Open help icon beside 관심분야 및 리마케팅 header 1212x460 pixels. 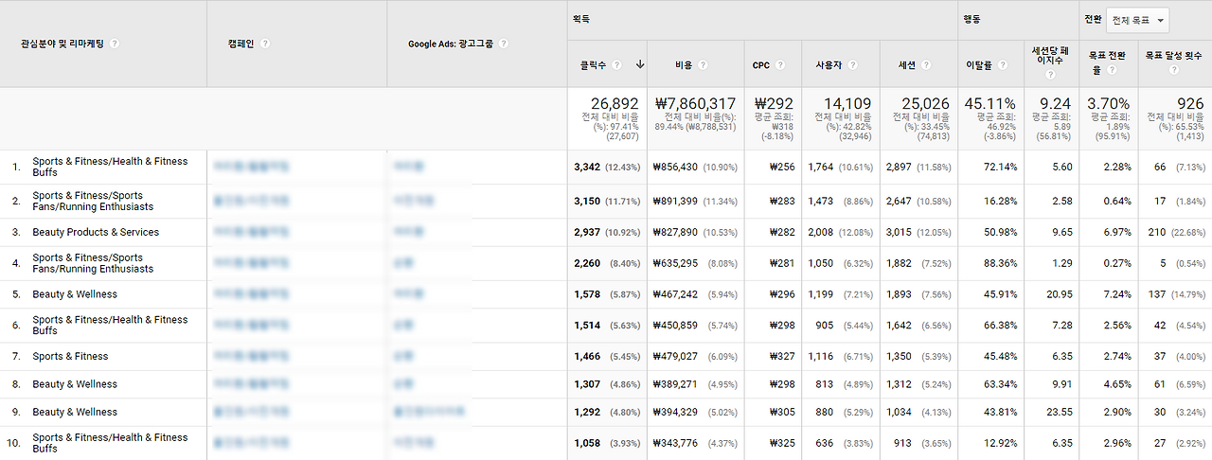[x=115, y=44]
